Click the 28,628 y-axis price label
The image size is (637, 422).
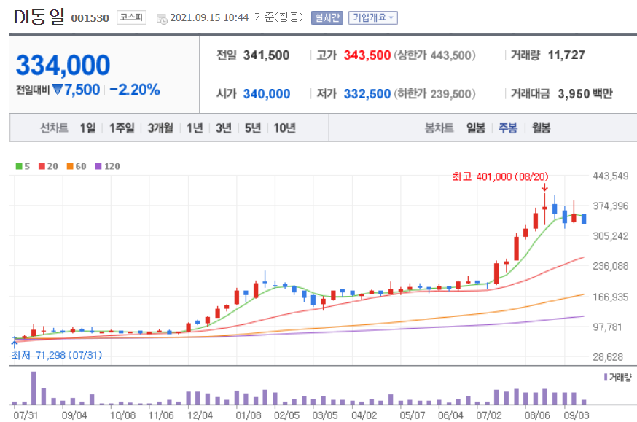tap(608, 357)
